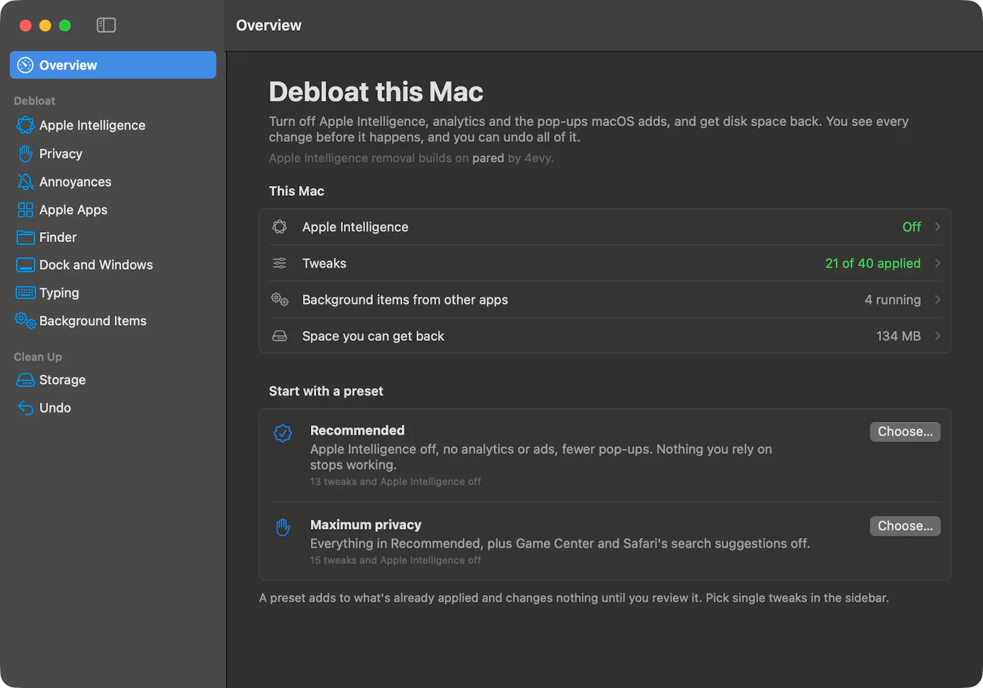The image size is (983, 688).
Task: Click the This Mac section label
Action: pos(296,191)
